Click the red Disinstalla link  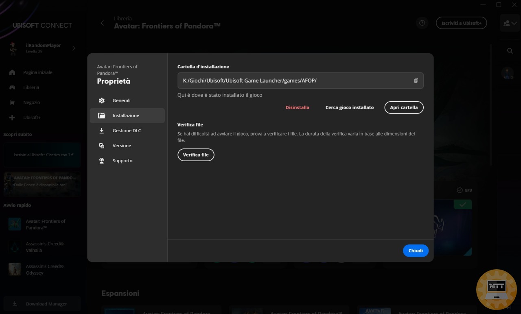(x=297, y=107)
